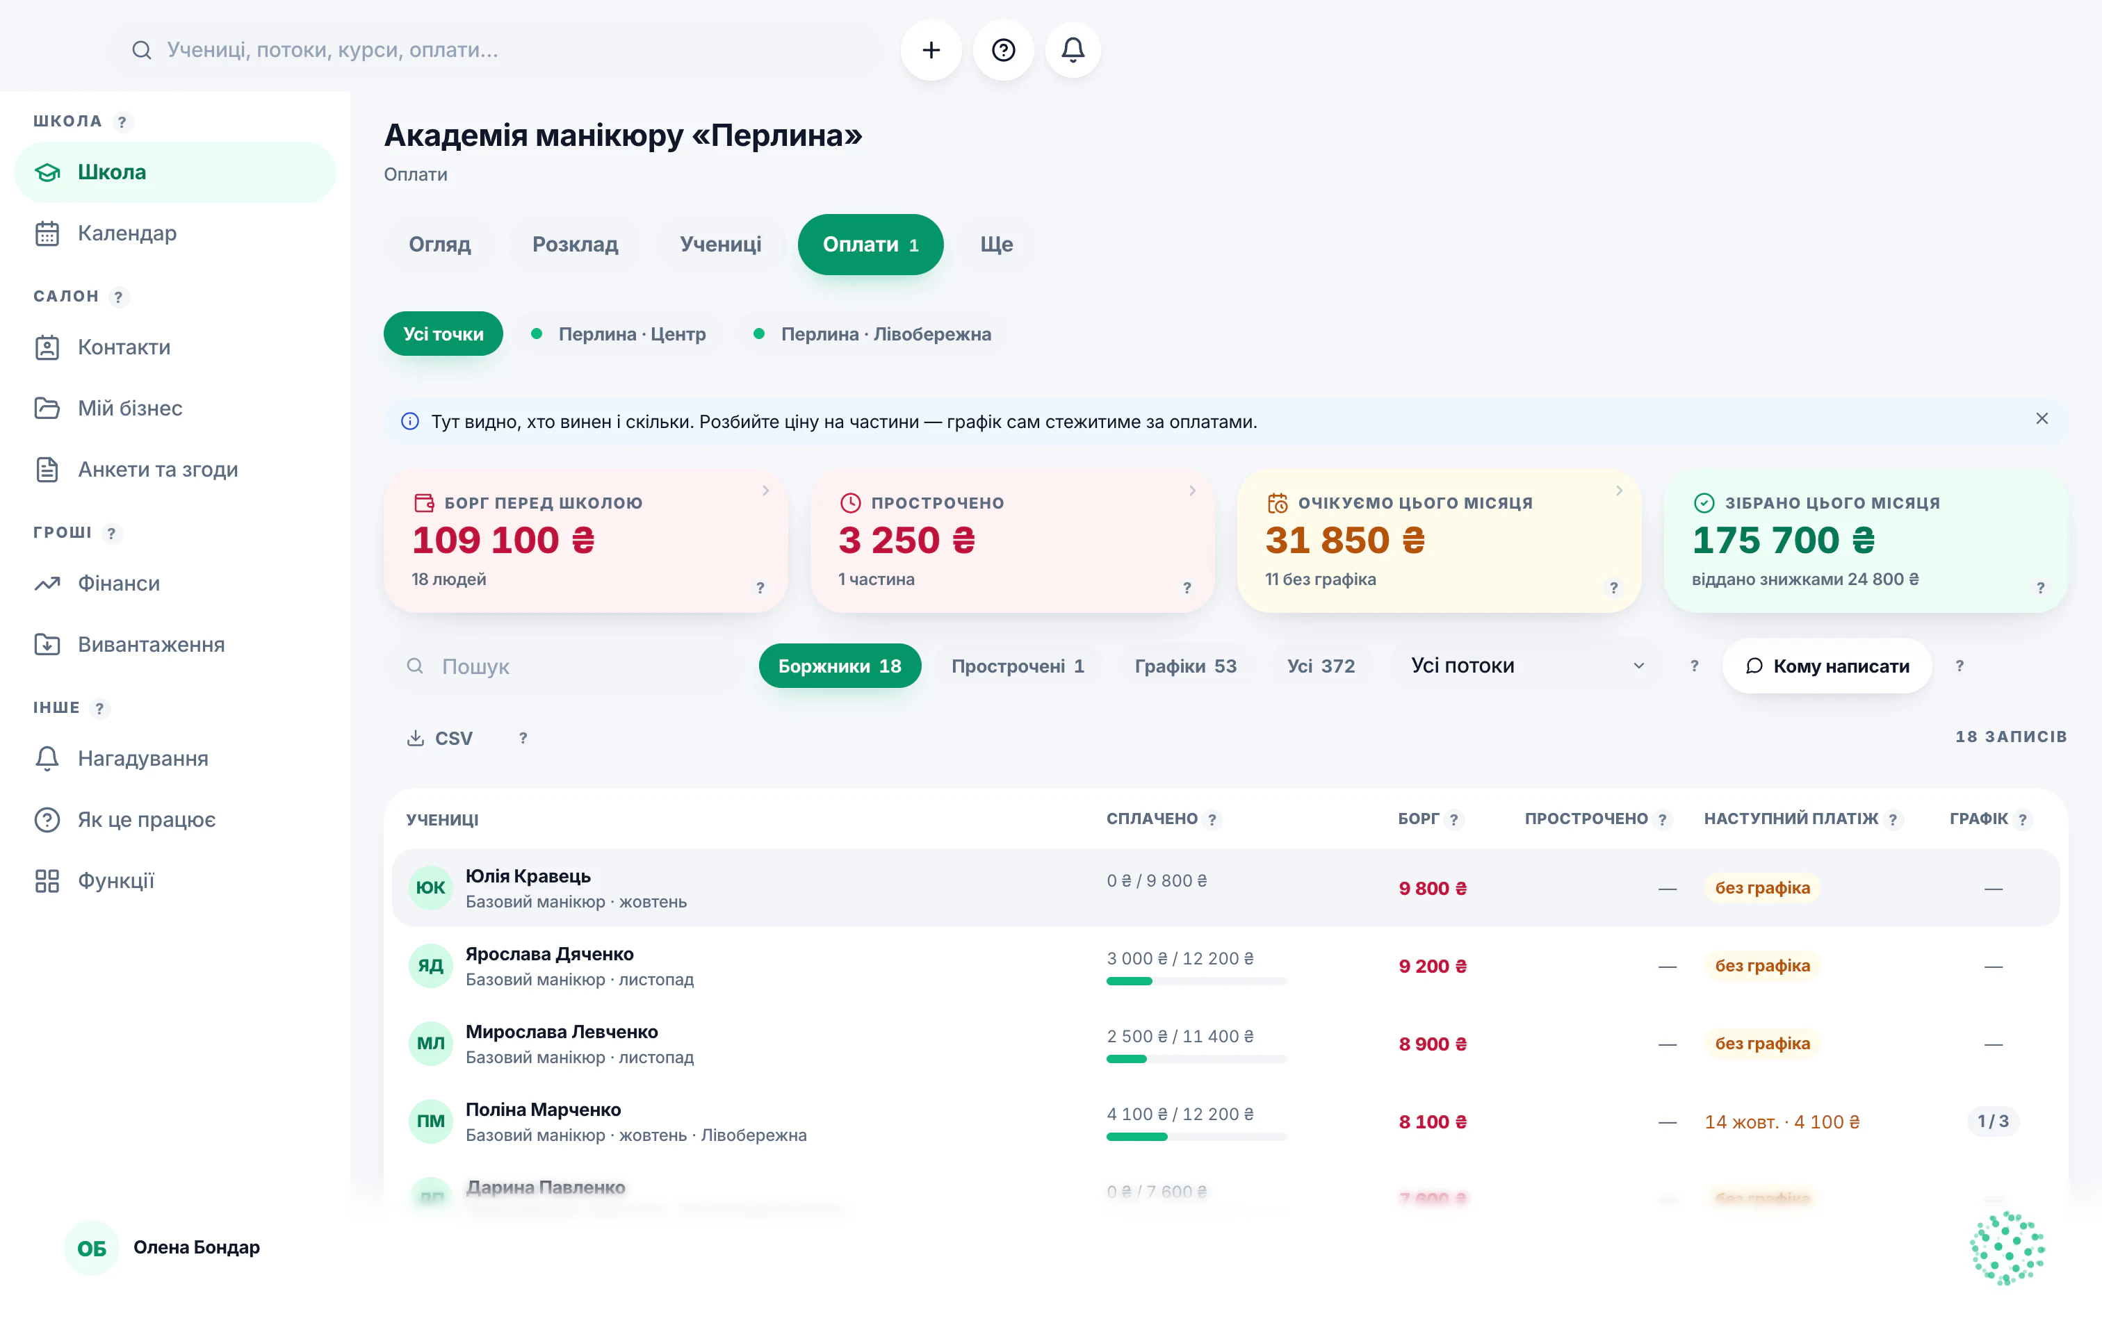
Task: Expand the Очікуємо цього місяця card chevron
Action: pyautogui.click(x=1620, y=491)
